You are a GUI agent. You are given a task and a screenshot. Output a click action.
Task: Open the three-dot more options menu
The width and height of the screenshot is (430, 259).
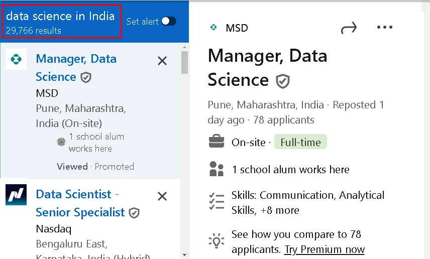point(384,27)
